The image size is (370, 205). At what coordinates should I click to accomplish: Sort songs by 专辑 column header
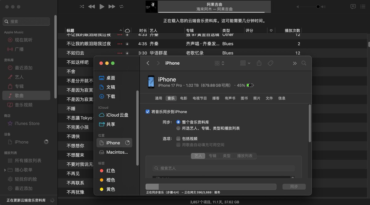(x=190, y=30)
